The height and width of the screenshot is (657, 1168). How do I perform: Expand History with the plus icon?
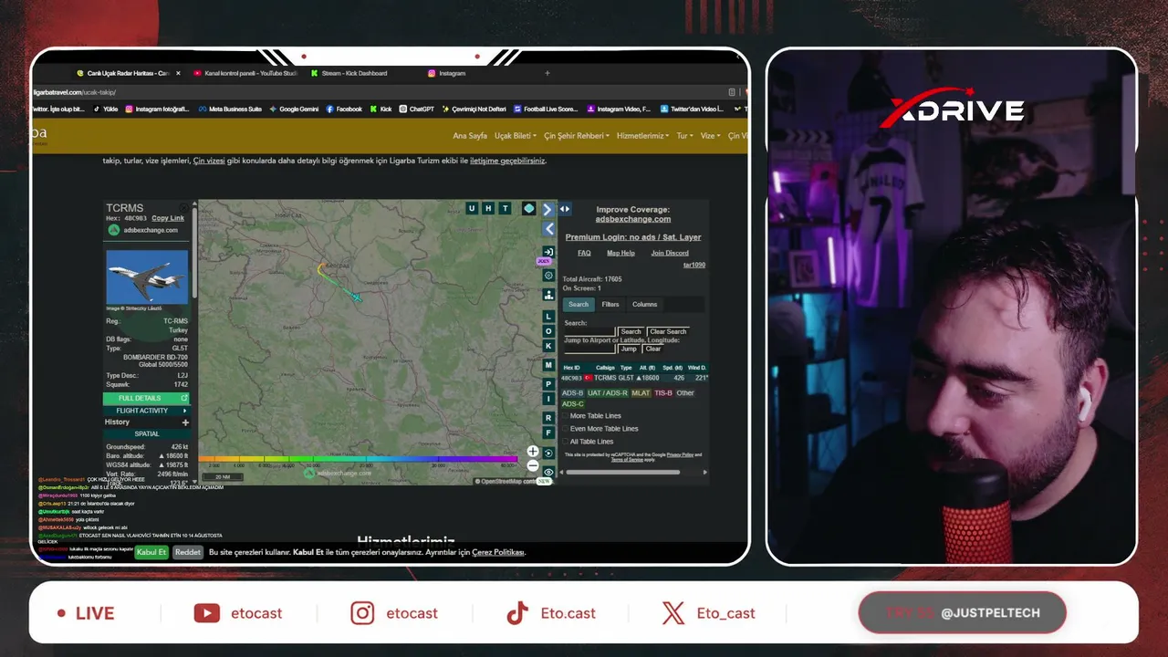[186, 422]
